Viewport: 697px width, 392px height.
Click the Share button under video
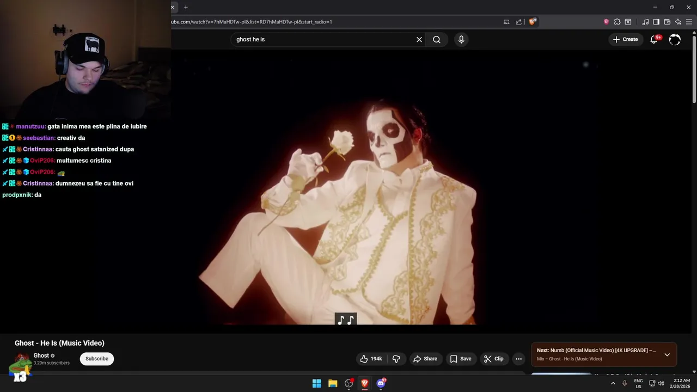tap(425, 359)
